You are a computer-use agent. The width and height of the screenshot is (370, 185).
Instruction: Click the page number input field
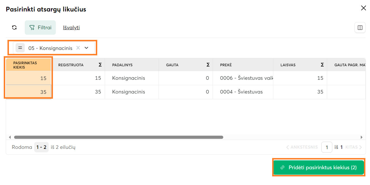327,147
